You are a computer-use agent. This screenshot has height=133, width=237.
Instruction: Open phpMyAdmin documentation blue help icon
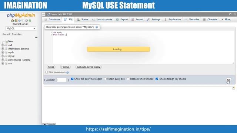pos(20,21)
